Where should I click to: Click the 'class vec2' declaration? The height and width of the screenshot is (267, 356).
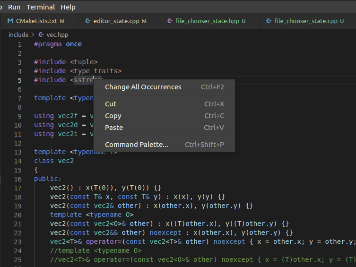54,161
